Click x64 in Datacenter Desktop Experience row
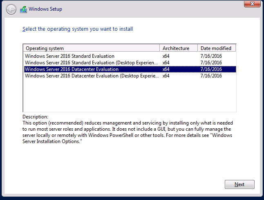 (x=166, y=76)
